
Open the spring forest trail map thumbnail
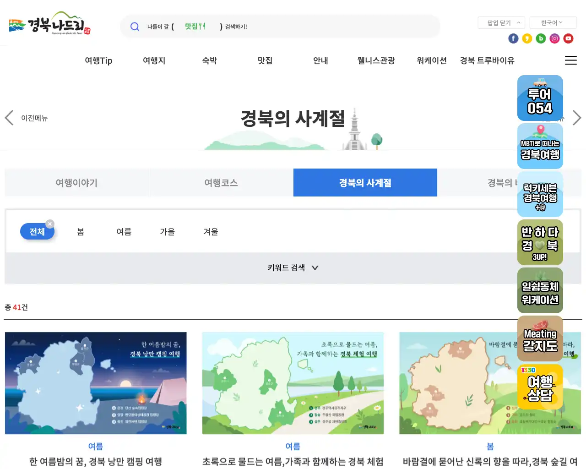(490, 383)
